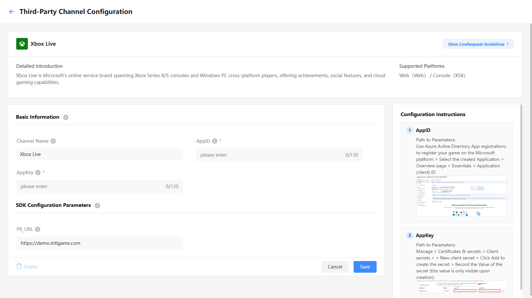Click the Configuration Instructions panel scrollbar
Screen dimensions: 532x298
pos(521,197)
